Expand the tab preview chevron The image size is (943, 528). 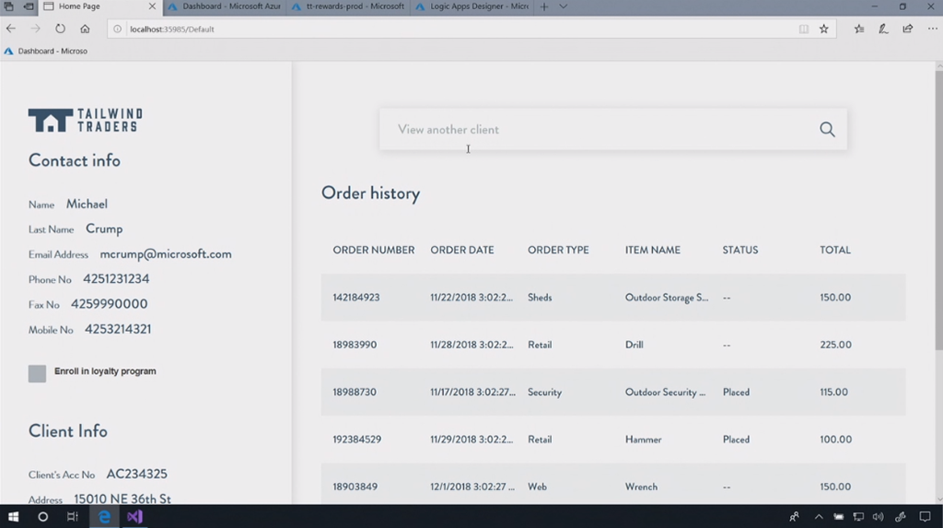point(564,6)
